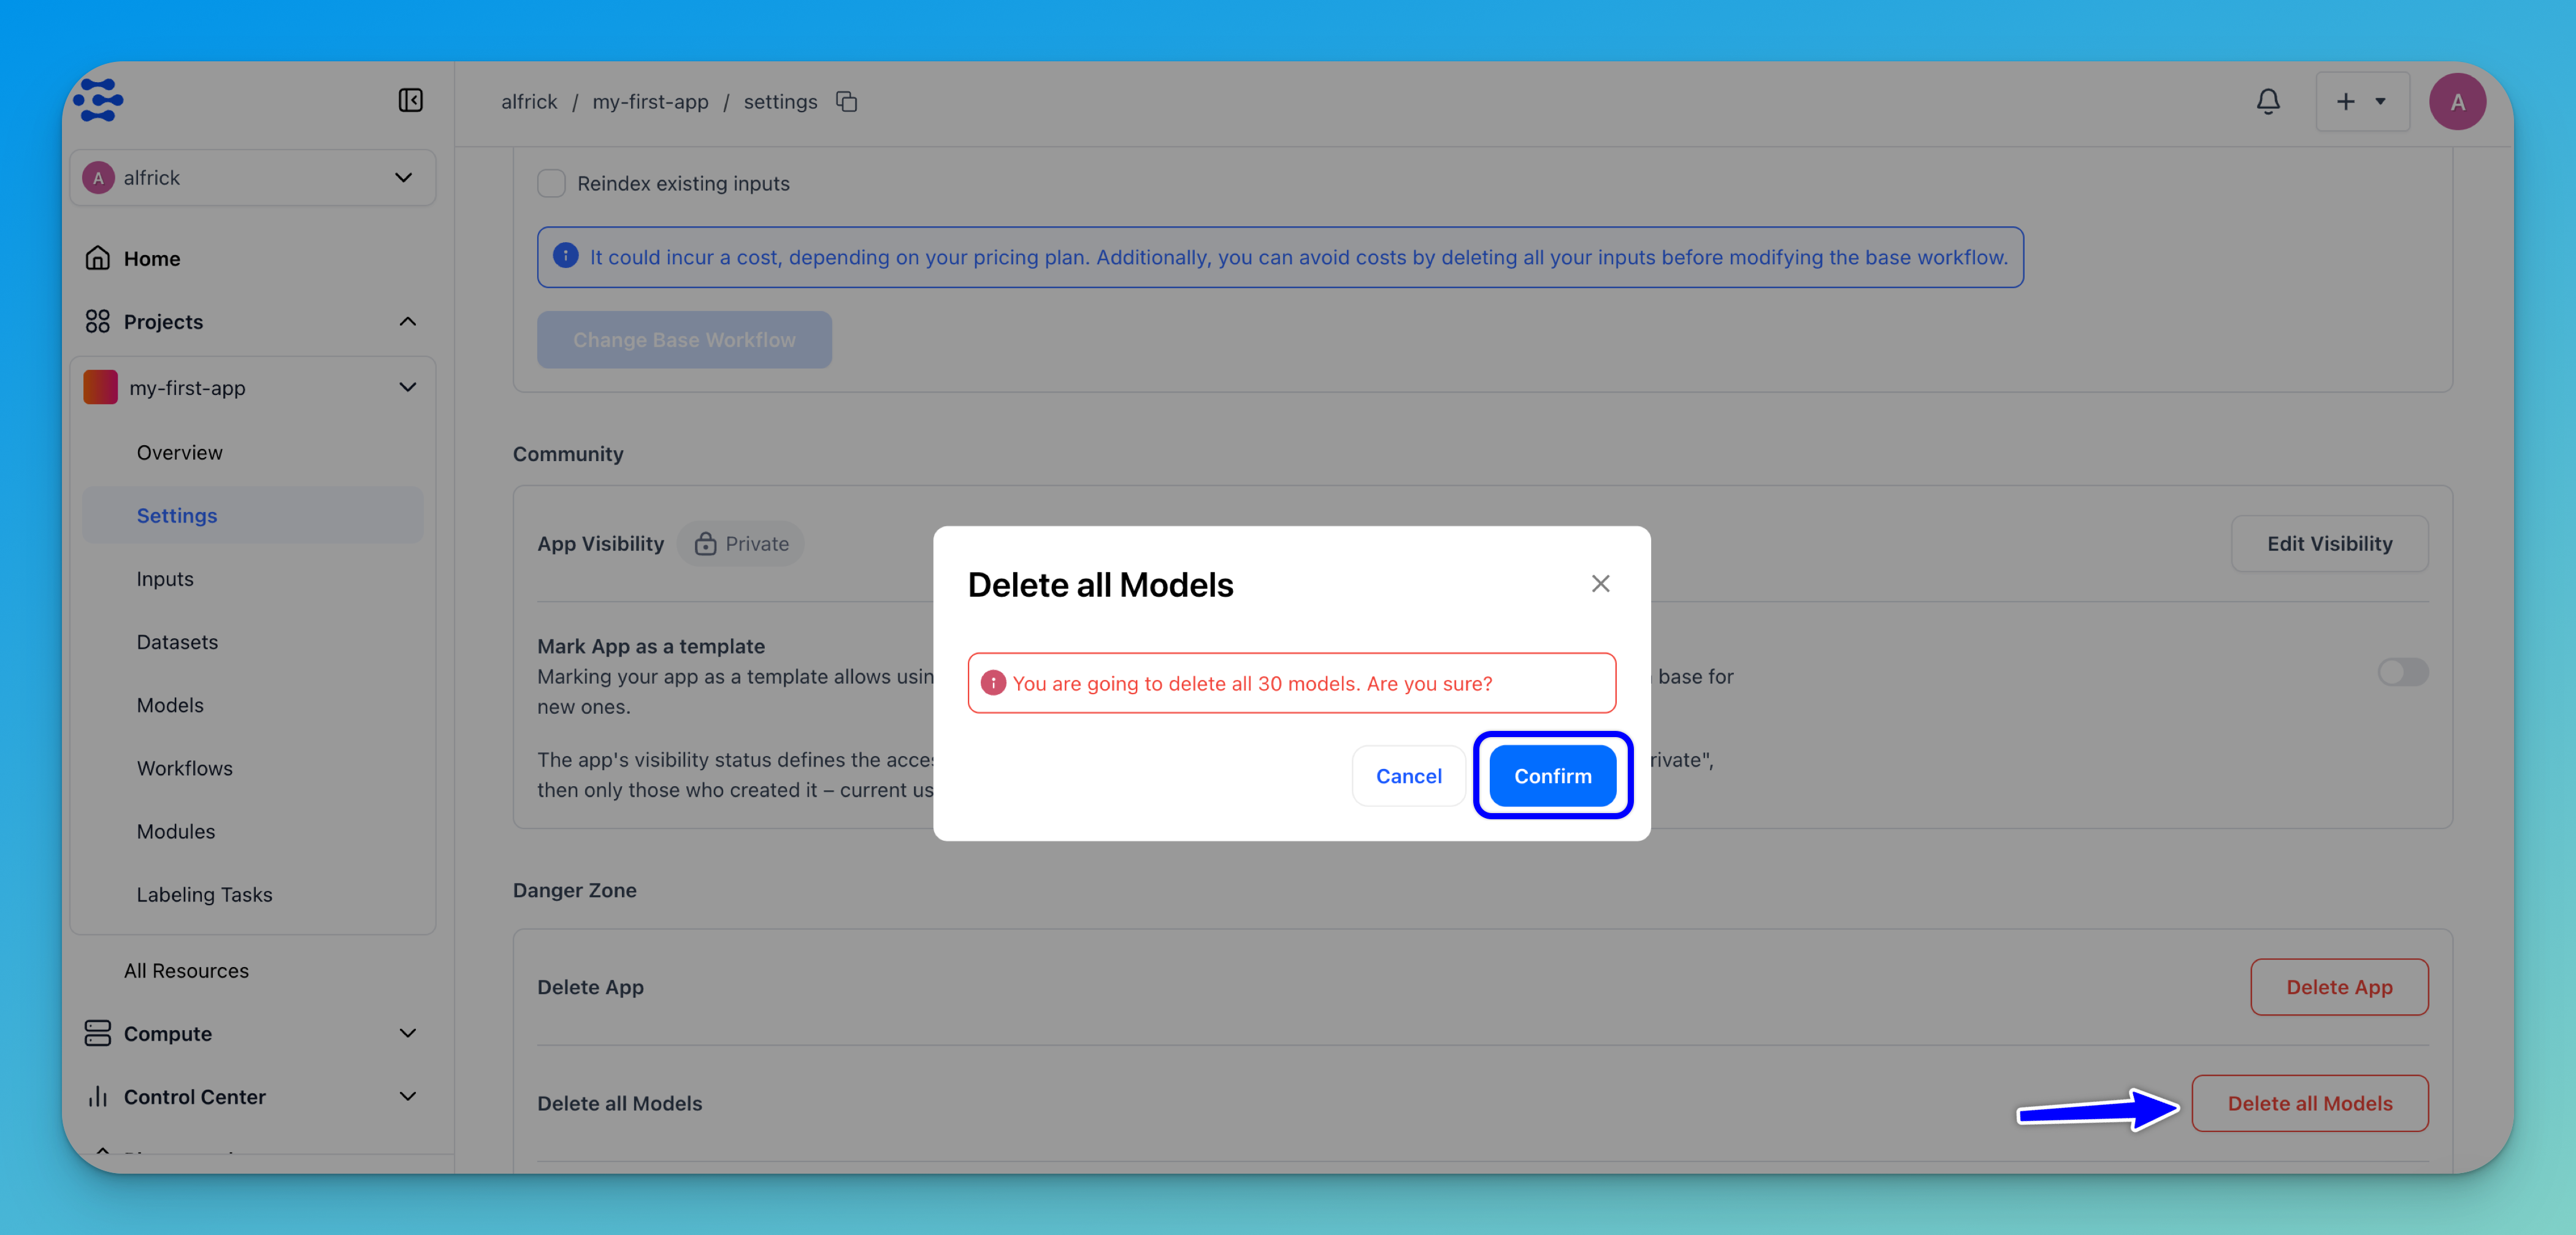
Task: Copy the settings breadcrumb path icon
Action: click(x=847, y=102)
